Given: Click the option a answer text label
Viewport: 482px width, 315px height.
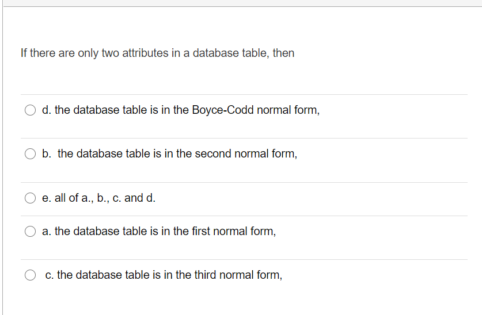Looking at the screenshot, I should pos(159,231).
